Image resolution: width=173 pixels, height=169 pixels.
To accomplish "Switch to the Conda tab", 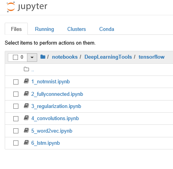I will point(107,29).
